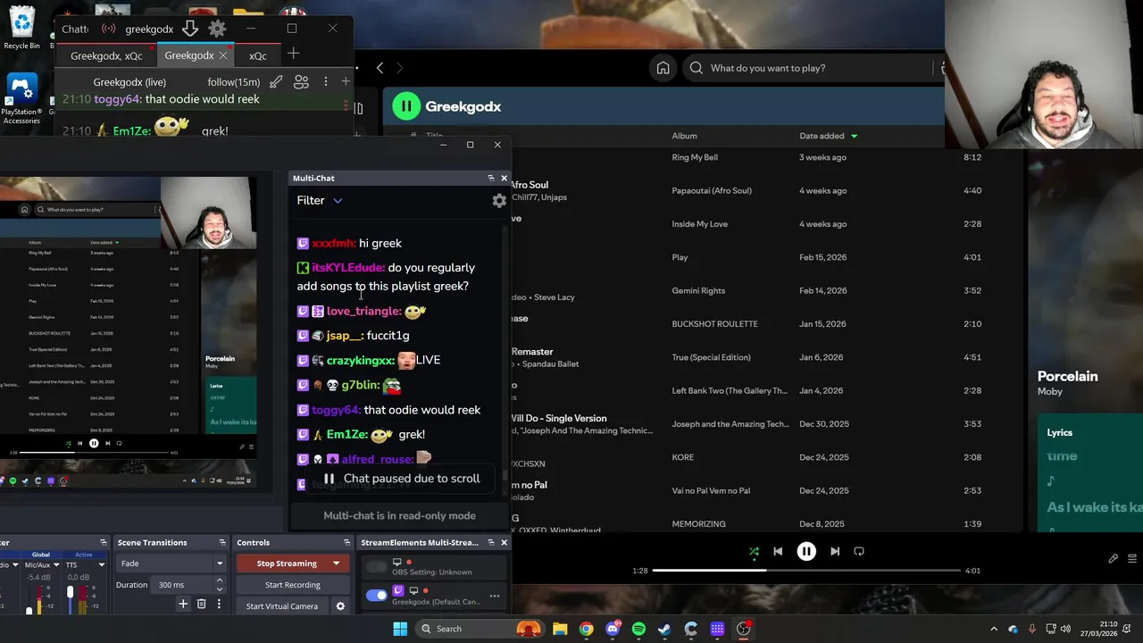Resume chat via 'Chat paused due to scroll'

400,479
